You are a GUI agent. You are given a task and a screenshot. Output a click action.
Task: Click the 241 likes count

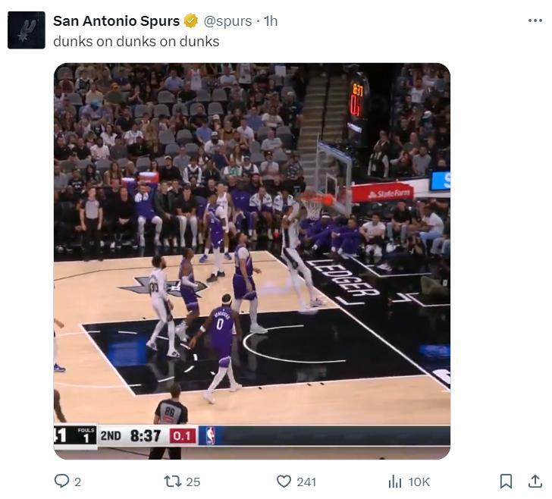306,482
